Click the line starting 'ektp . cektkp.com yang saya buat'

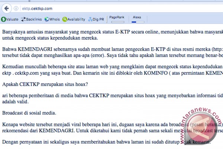pyautogui.click(x=113, y=73)
